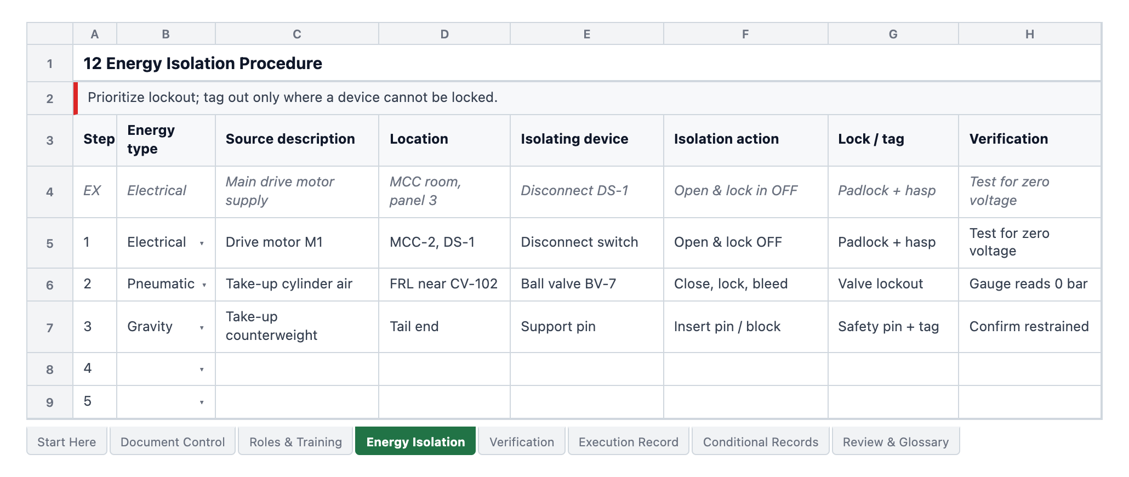
Task: Select the Energy Isolation tab
Action: [415, 441]
